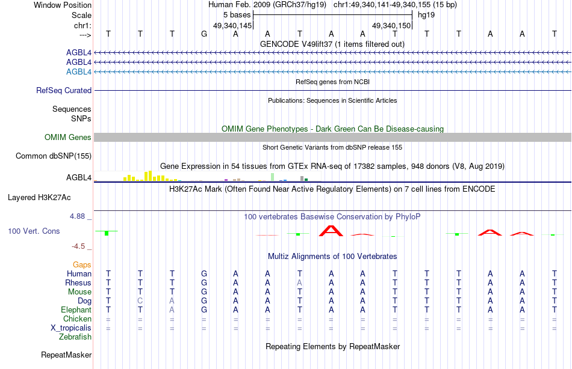
Task: Click the gray A in the Rhesus alignment row
Action: pos(299,282)
